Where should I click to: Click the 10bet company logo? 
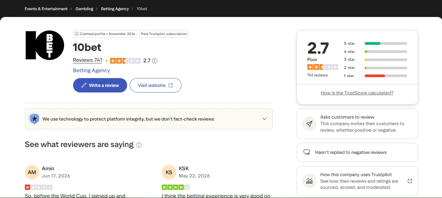point(45,45)
